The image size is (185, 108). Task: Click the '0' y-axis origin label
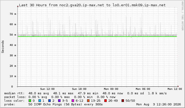coord(12,87)
